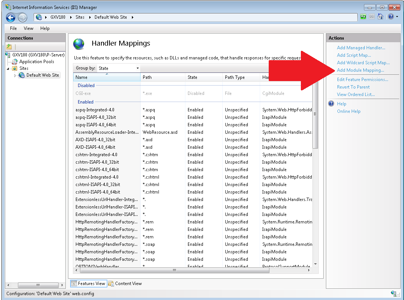Open the View menu
The width and height of the screenshot is (404, 300).
click(28, 28)
